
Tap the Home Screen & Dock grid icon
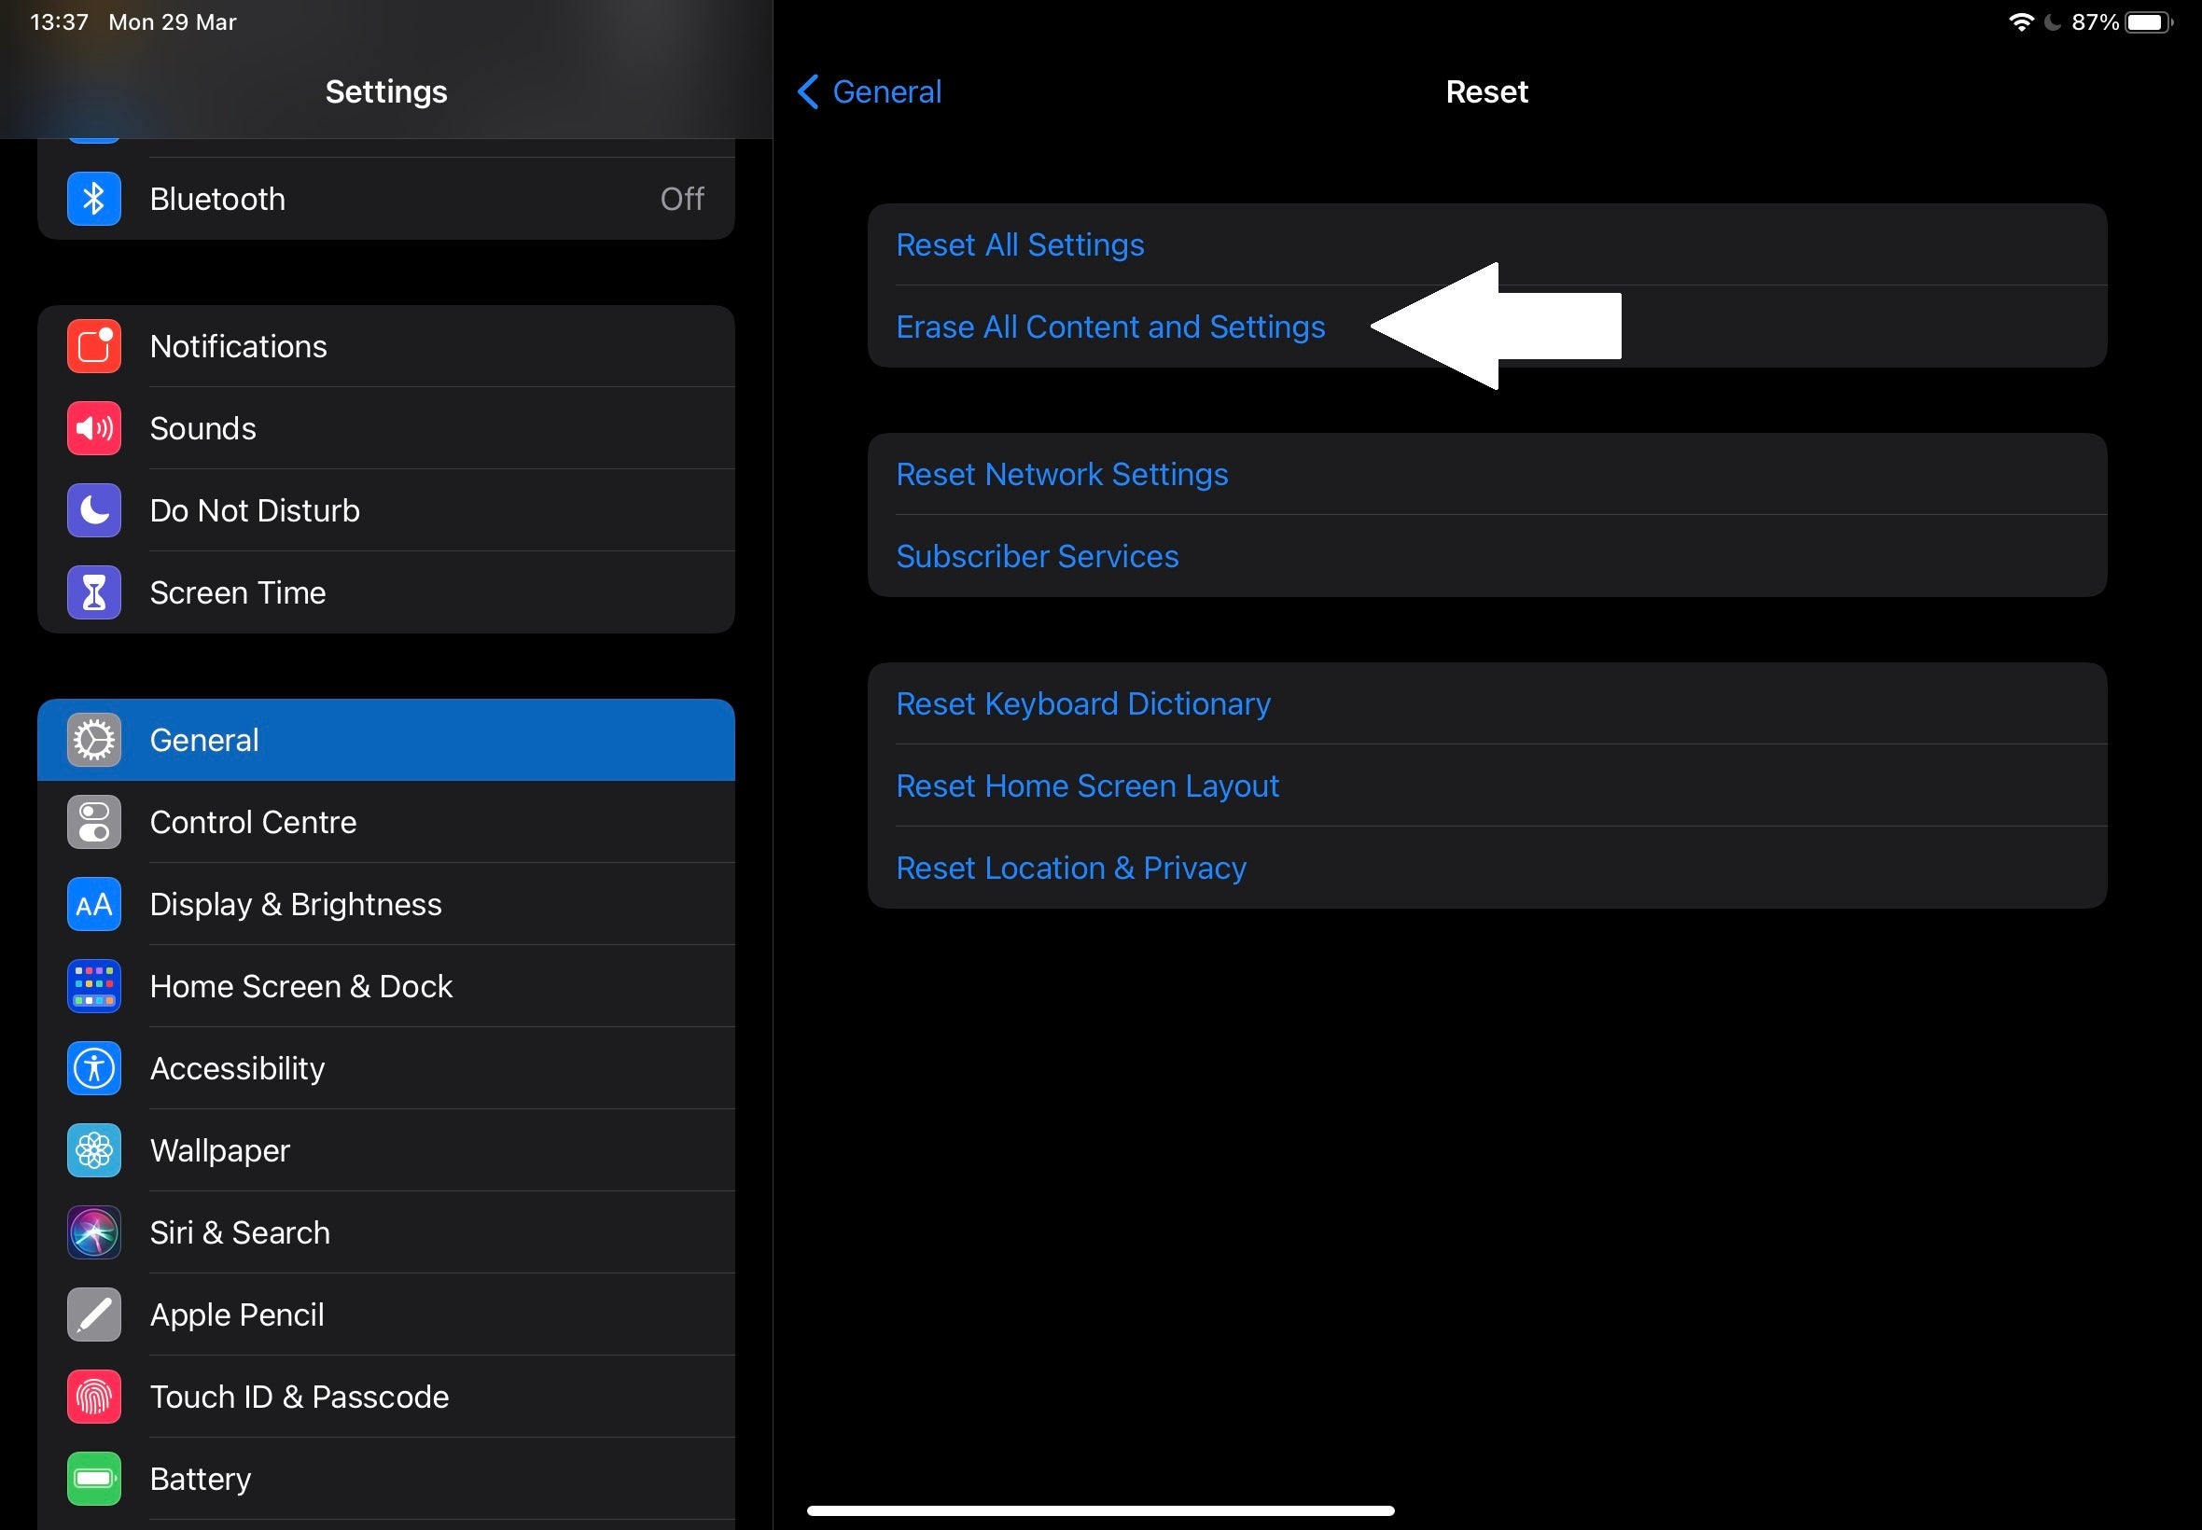coord(94,986)
